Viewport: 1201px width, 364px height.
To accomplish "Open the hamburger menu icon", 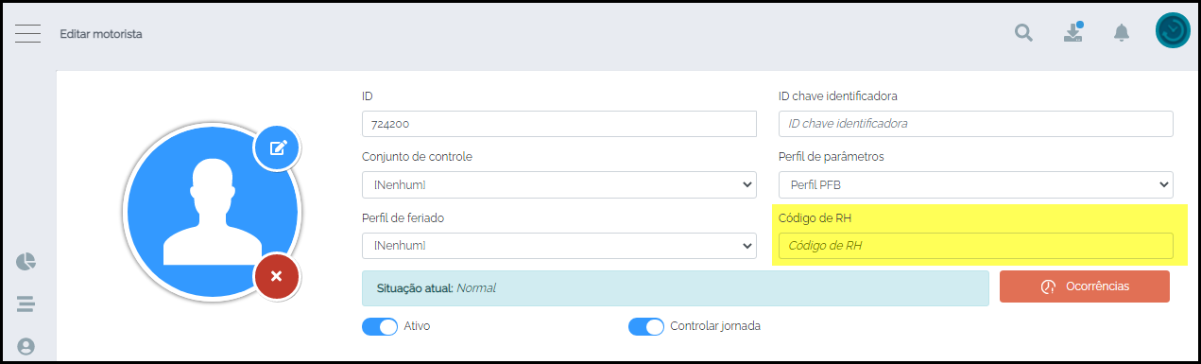I will click(x=27, y=33).
